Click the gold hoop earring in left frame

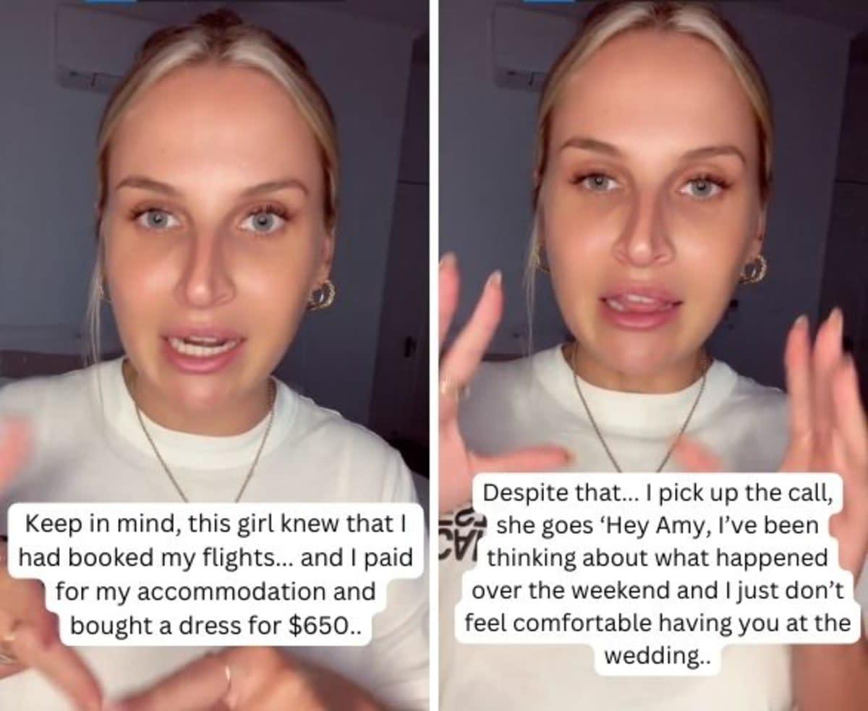coord(321,295)
